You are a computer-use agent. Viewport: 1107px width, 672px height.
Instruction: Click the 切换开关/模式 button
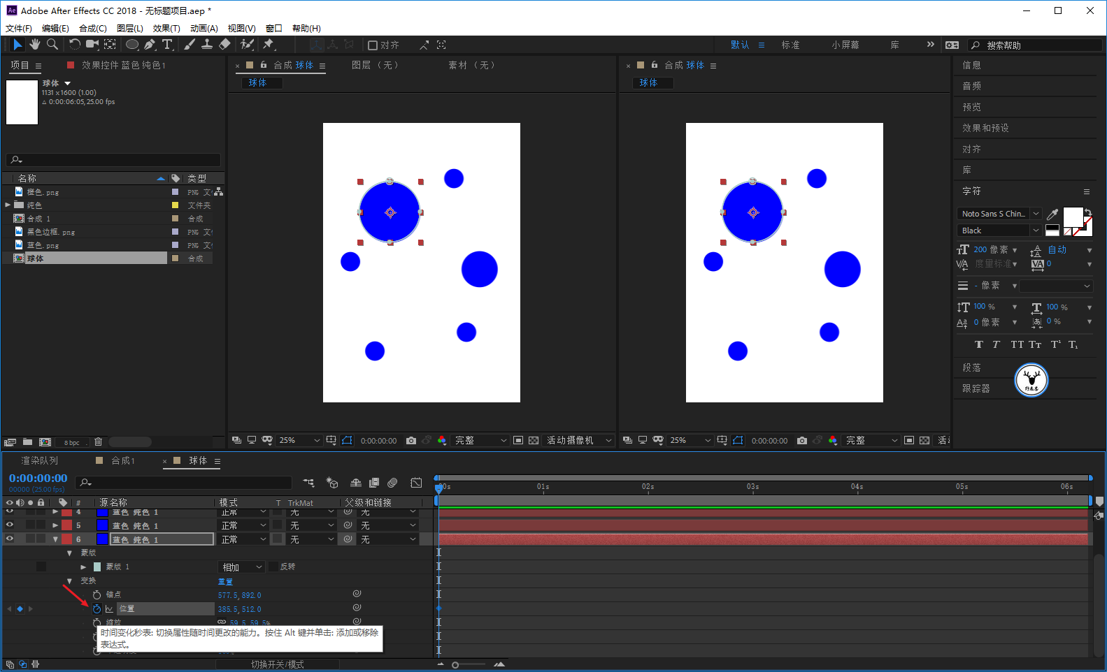[278, 664]
